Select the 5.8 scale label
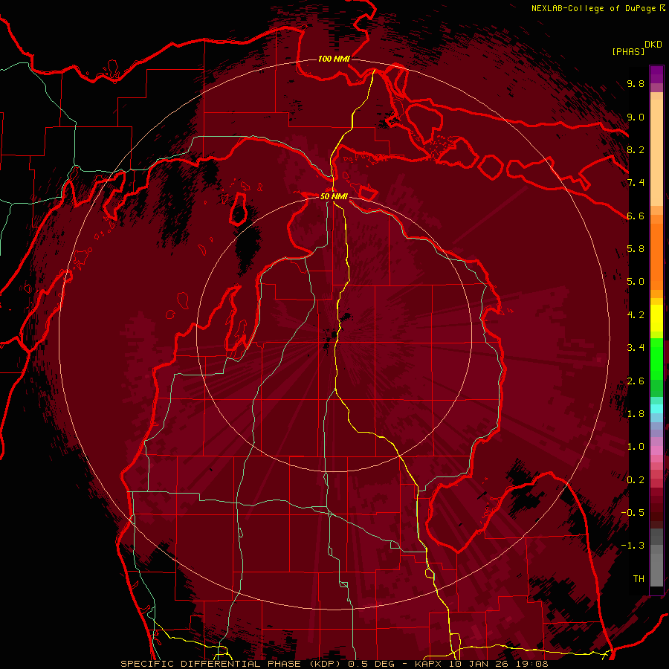Viewport: 669px width, 669px height. click(636, 249)
